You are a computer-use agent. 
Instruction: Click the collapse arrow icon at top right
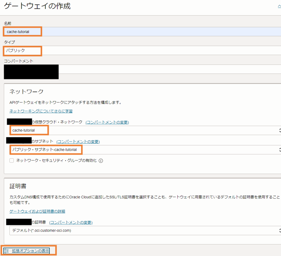click(279, 6)
